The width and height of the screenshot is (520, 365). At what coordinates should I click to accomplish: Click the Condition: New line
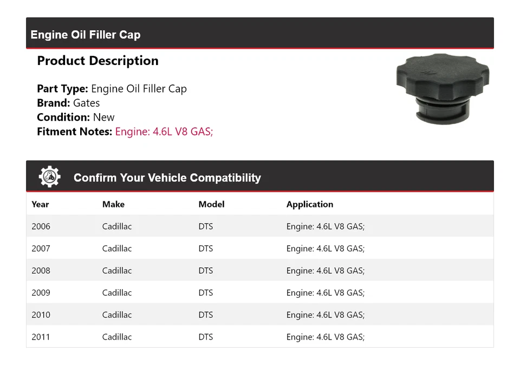tap(76, 117)
